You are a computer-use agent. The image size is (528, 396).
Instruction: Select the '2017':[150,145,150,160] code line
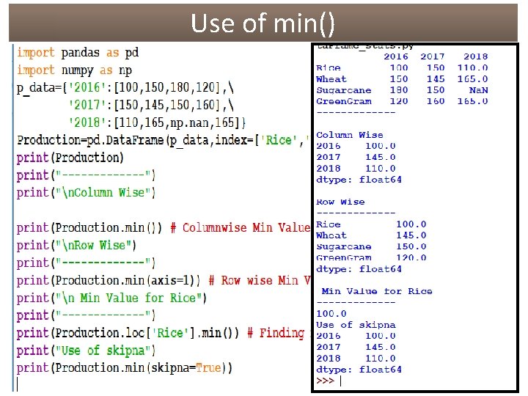click(151, 105)
